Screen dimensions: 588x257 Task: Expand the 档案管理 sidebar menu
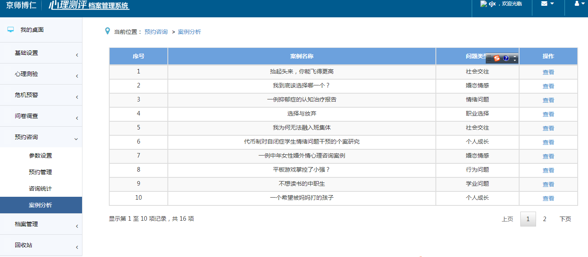click(x=41, y=224)
